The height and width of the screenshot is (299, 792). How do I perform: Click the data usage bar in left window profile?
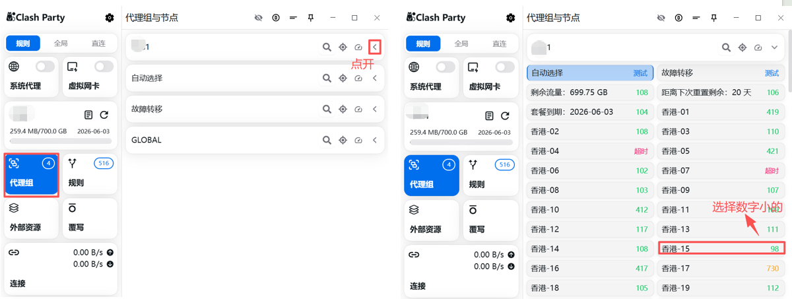point(61,141)
